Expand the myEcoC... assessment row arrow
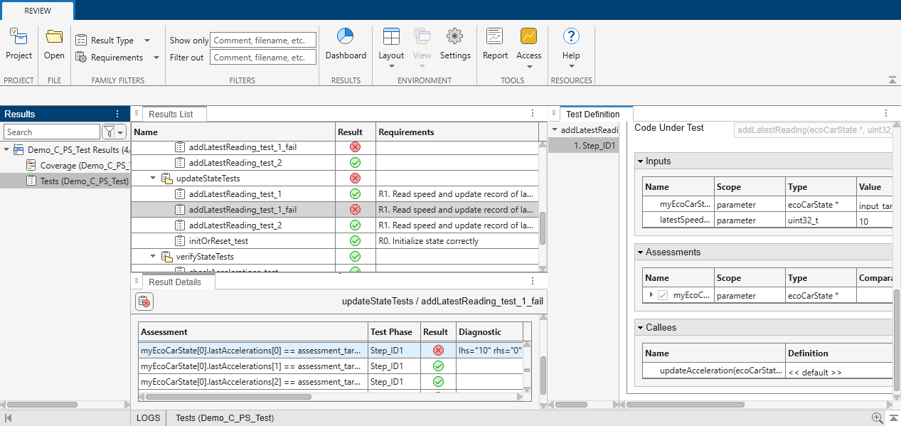 tap(651, 295)
